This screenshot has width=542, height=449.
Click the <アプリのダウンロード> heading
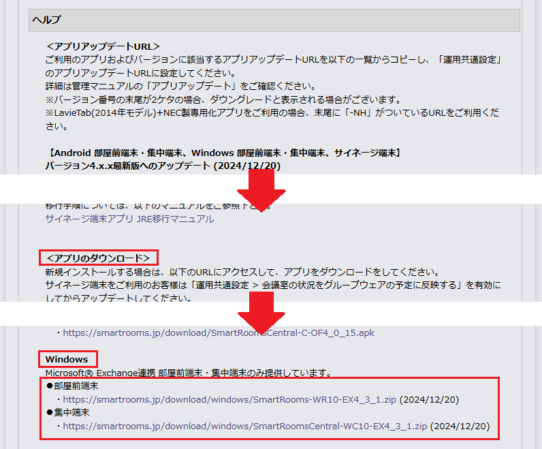click(98, 258)
